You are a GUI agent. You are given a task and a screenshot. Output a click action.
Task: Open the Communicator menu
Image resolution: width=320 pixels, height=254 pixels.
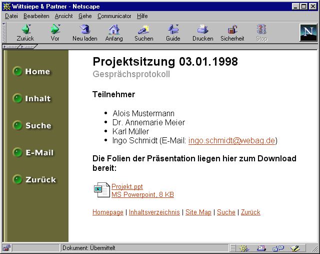pyautogui.click(x=114, y=16)
